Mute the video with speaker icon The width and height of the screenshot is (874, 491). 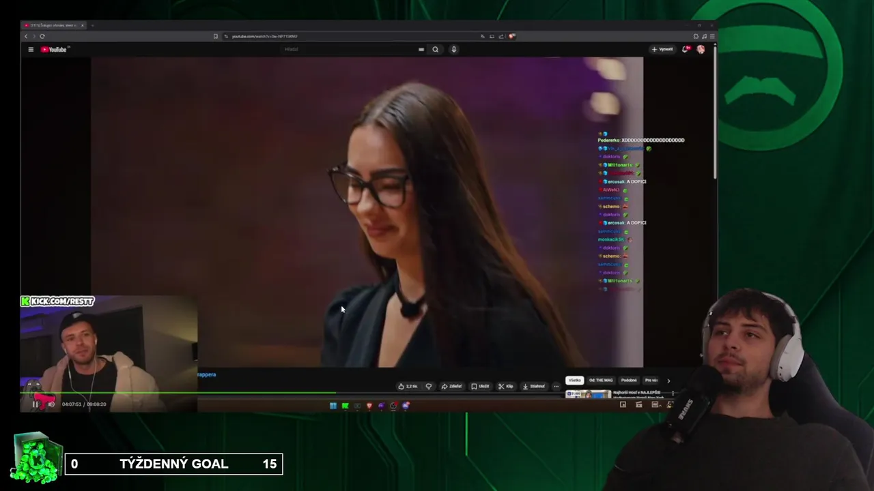coord(51,404)
